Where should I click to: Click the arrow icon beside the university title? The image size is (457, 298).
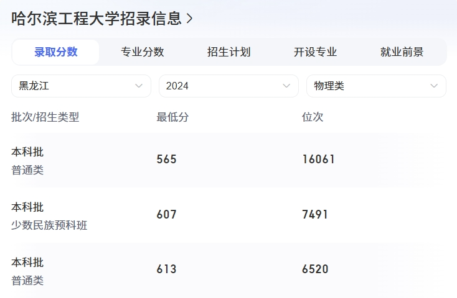(190, 19)
